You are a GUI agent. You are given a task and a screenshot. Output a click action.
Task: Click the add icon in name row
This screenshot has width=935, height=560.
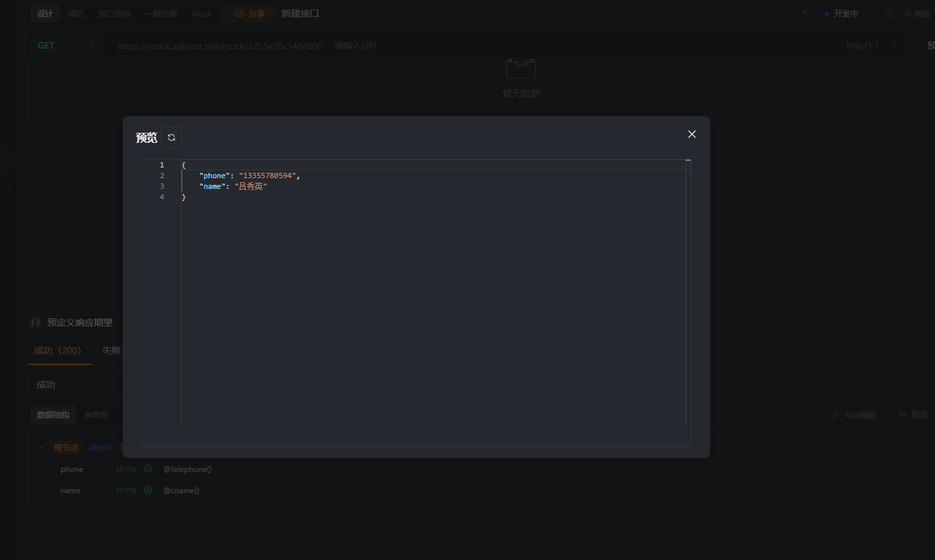[x=148, y=490]
